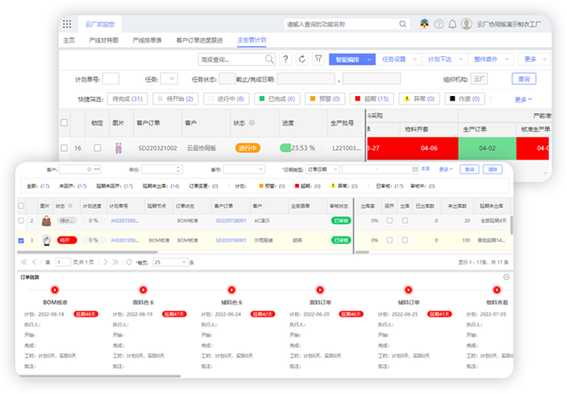Click the refresh icon in toolbar
This screenshot has width=567, height=394.
point(301,60)
